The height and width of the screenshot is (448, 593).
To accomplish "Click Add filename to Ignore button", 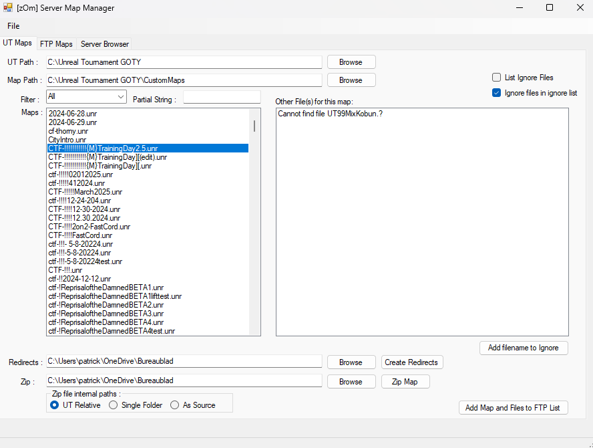I will 524,348.
